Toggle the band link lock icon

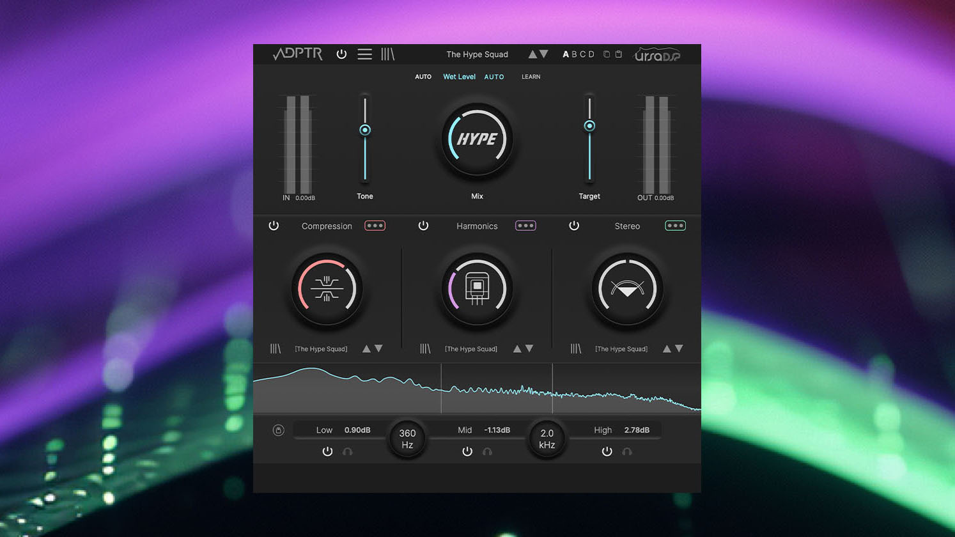[278, 430]
